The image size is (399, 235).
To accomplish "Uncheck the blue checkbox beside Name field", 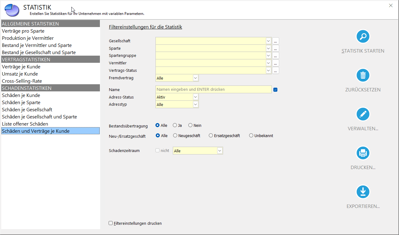I will 275,90.
